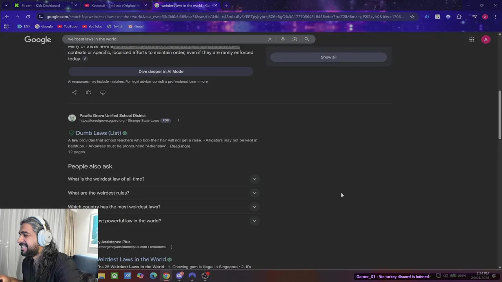Viewport: 502px width, 282px height.
Task: Clear the search box with the X
Action: (x=269, y=39)
